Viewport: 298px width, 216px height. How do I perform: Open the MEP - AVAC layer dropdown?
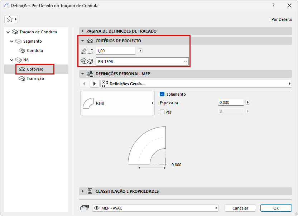pos(155,208)
